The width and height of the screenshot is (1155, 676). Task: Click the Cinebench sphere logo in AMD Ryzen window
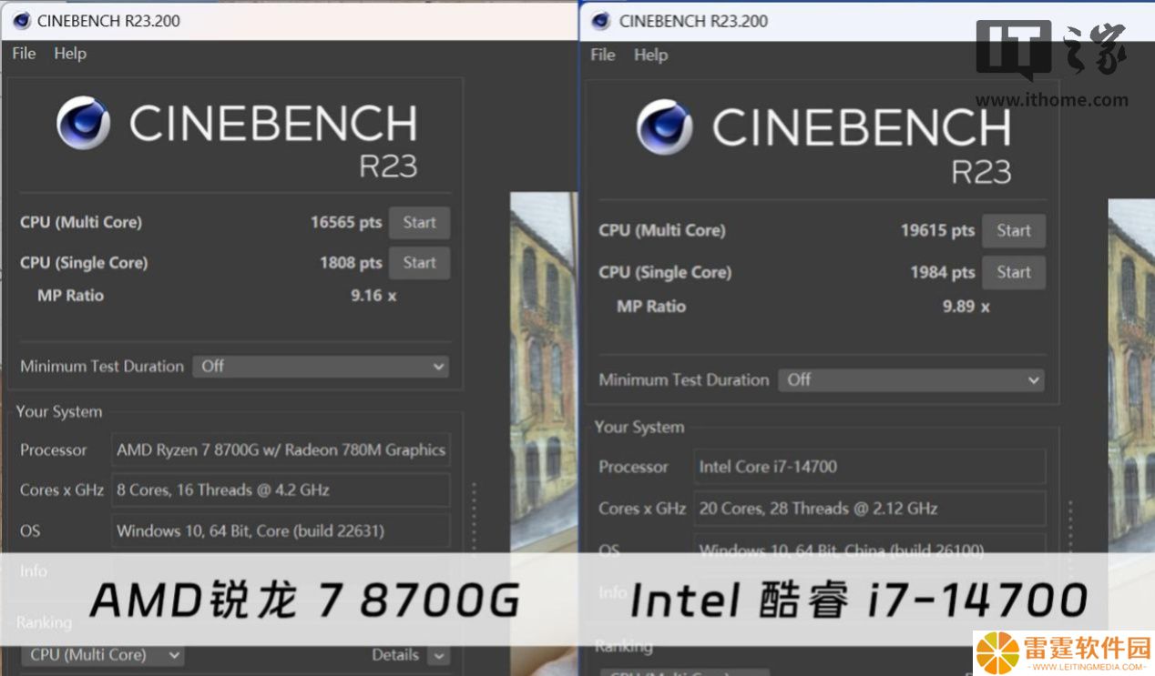pyautogui.click(x=84, y=123)
